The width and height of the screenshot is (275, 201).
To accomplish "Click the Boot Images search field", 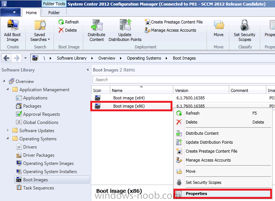I will (x=184, y=80).
